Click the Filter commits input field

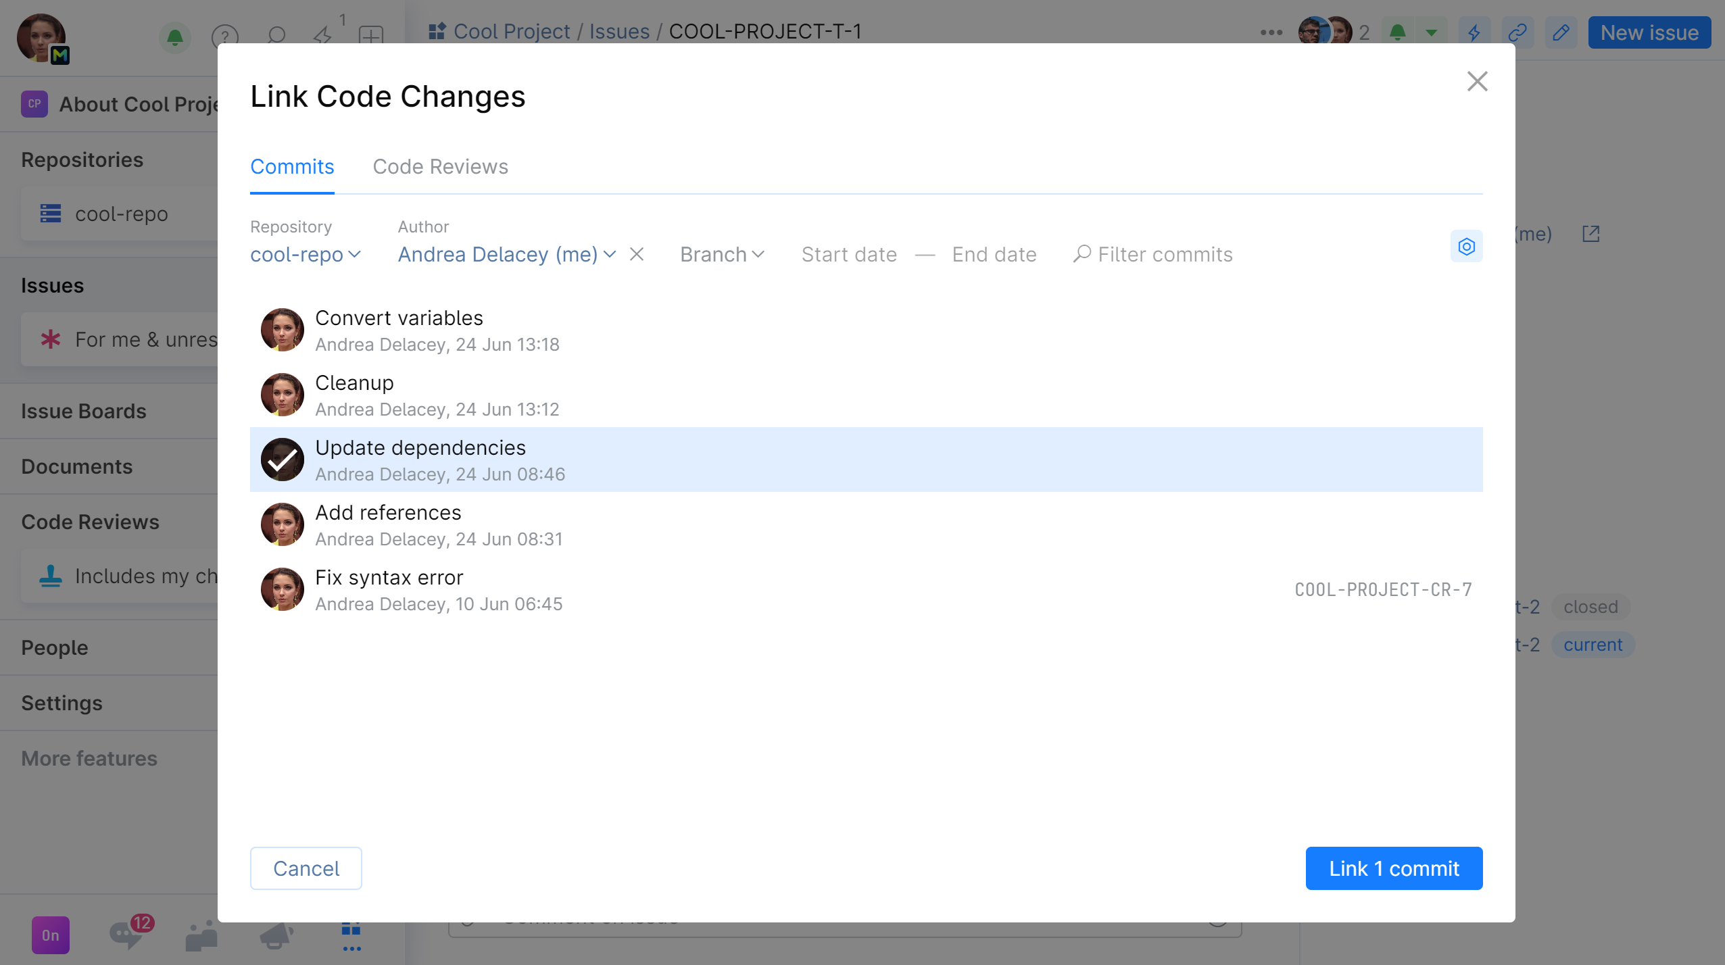click(x=1165, y=253)
